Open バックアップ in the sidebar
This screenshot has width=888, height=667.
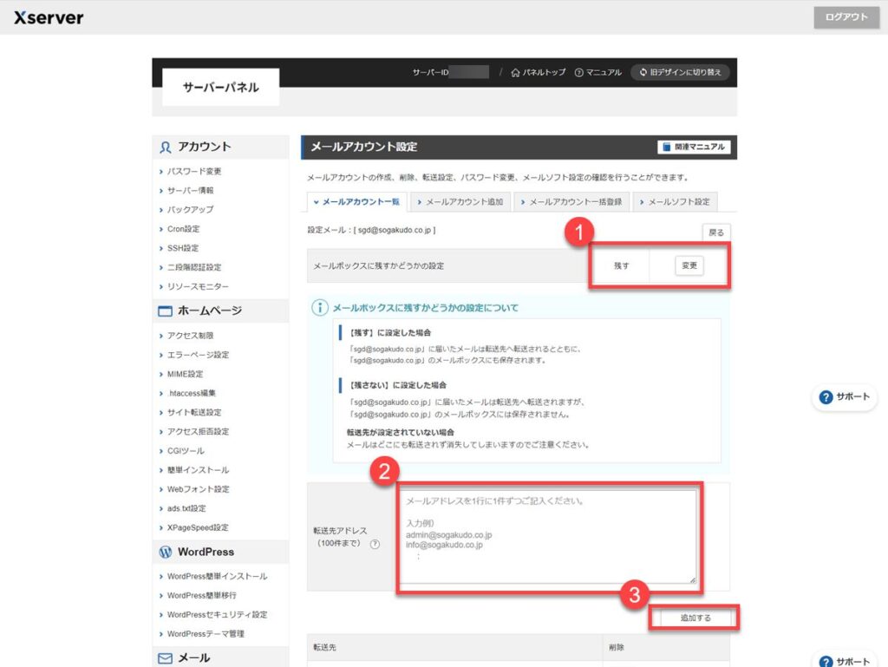[x=190, y=210]
